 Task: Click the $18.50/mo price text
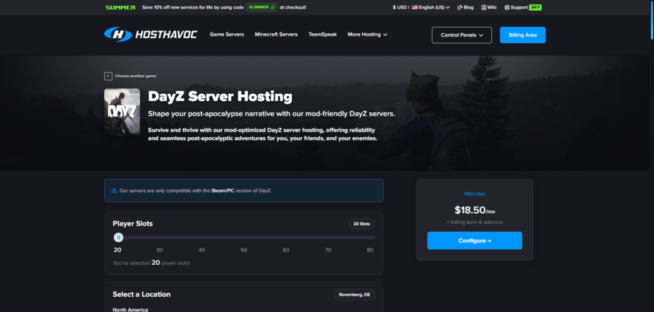pyautogui.click(x=475, y=211)
